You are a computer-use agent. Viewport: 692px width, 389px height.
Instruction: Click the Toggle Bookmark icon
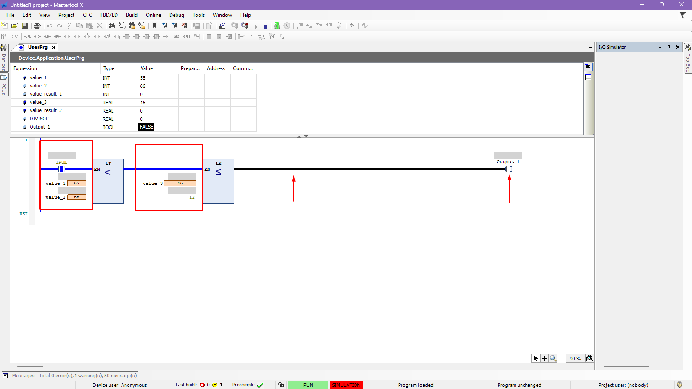tap(154, 26)
